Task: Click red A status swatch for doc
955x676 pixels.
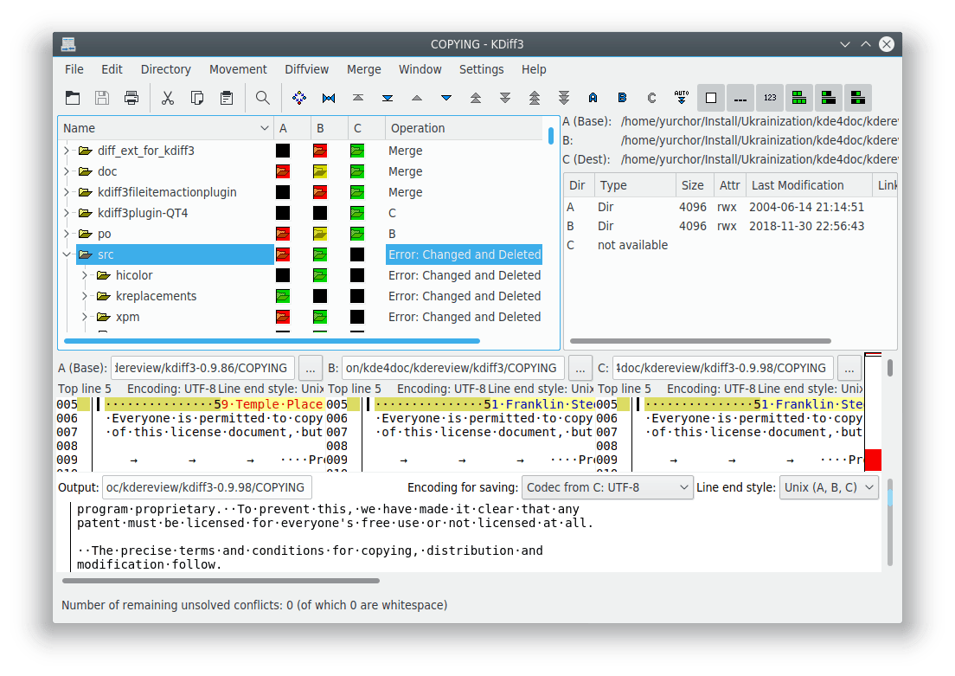Action: [x=283, y=171]
